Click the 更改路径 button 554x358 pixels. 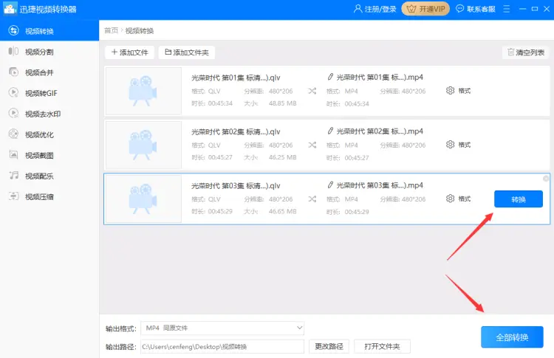[x=329, y=346]
